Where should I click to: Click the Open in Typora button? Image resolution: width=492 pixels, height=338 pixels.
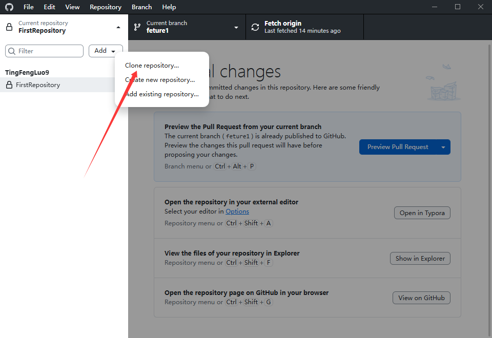tap(422, 213)
